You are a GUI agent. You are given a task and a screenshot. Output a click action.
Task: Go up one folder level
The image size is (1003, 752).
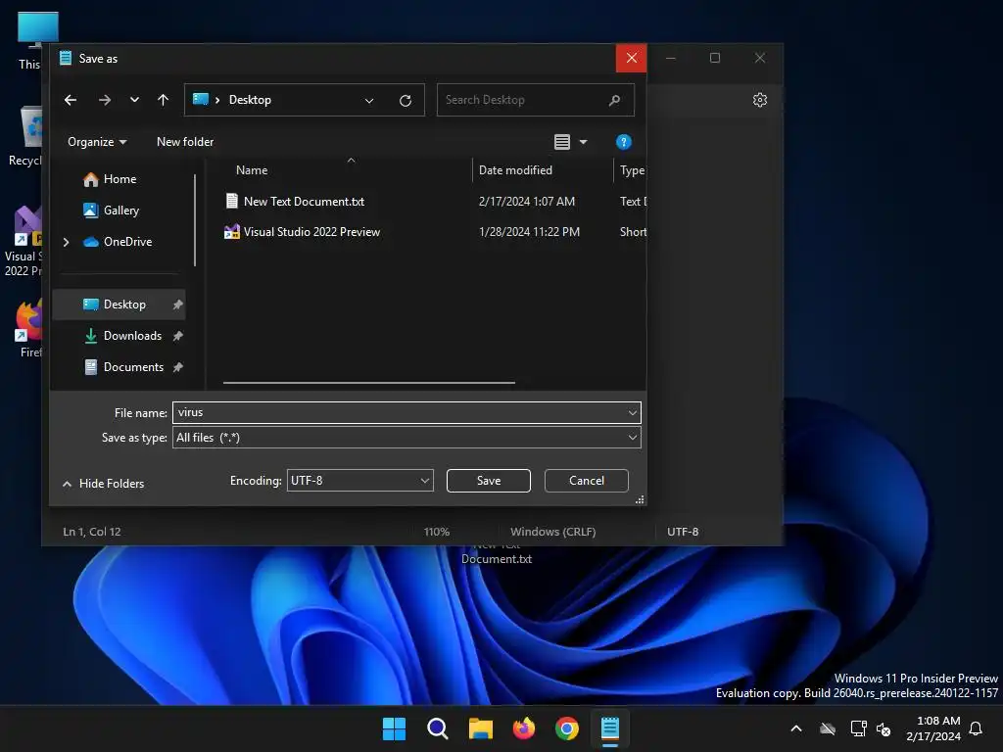pyautogui.click(x=164, y=100)
